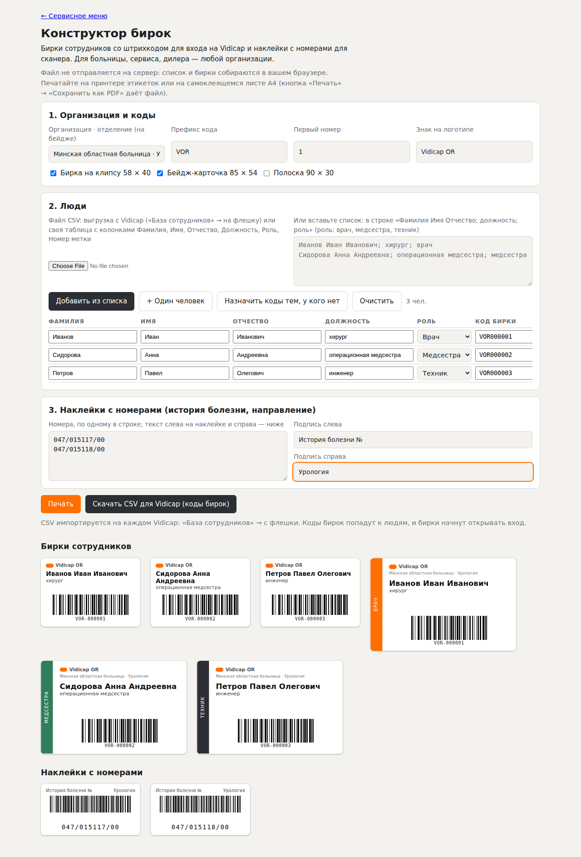Select the dark «Техник» badge card
581x857 pixels.
270,708
